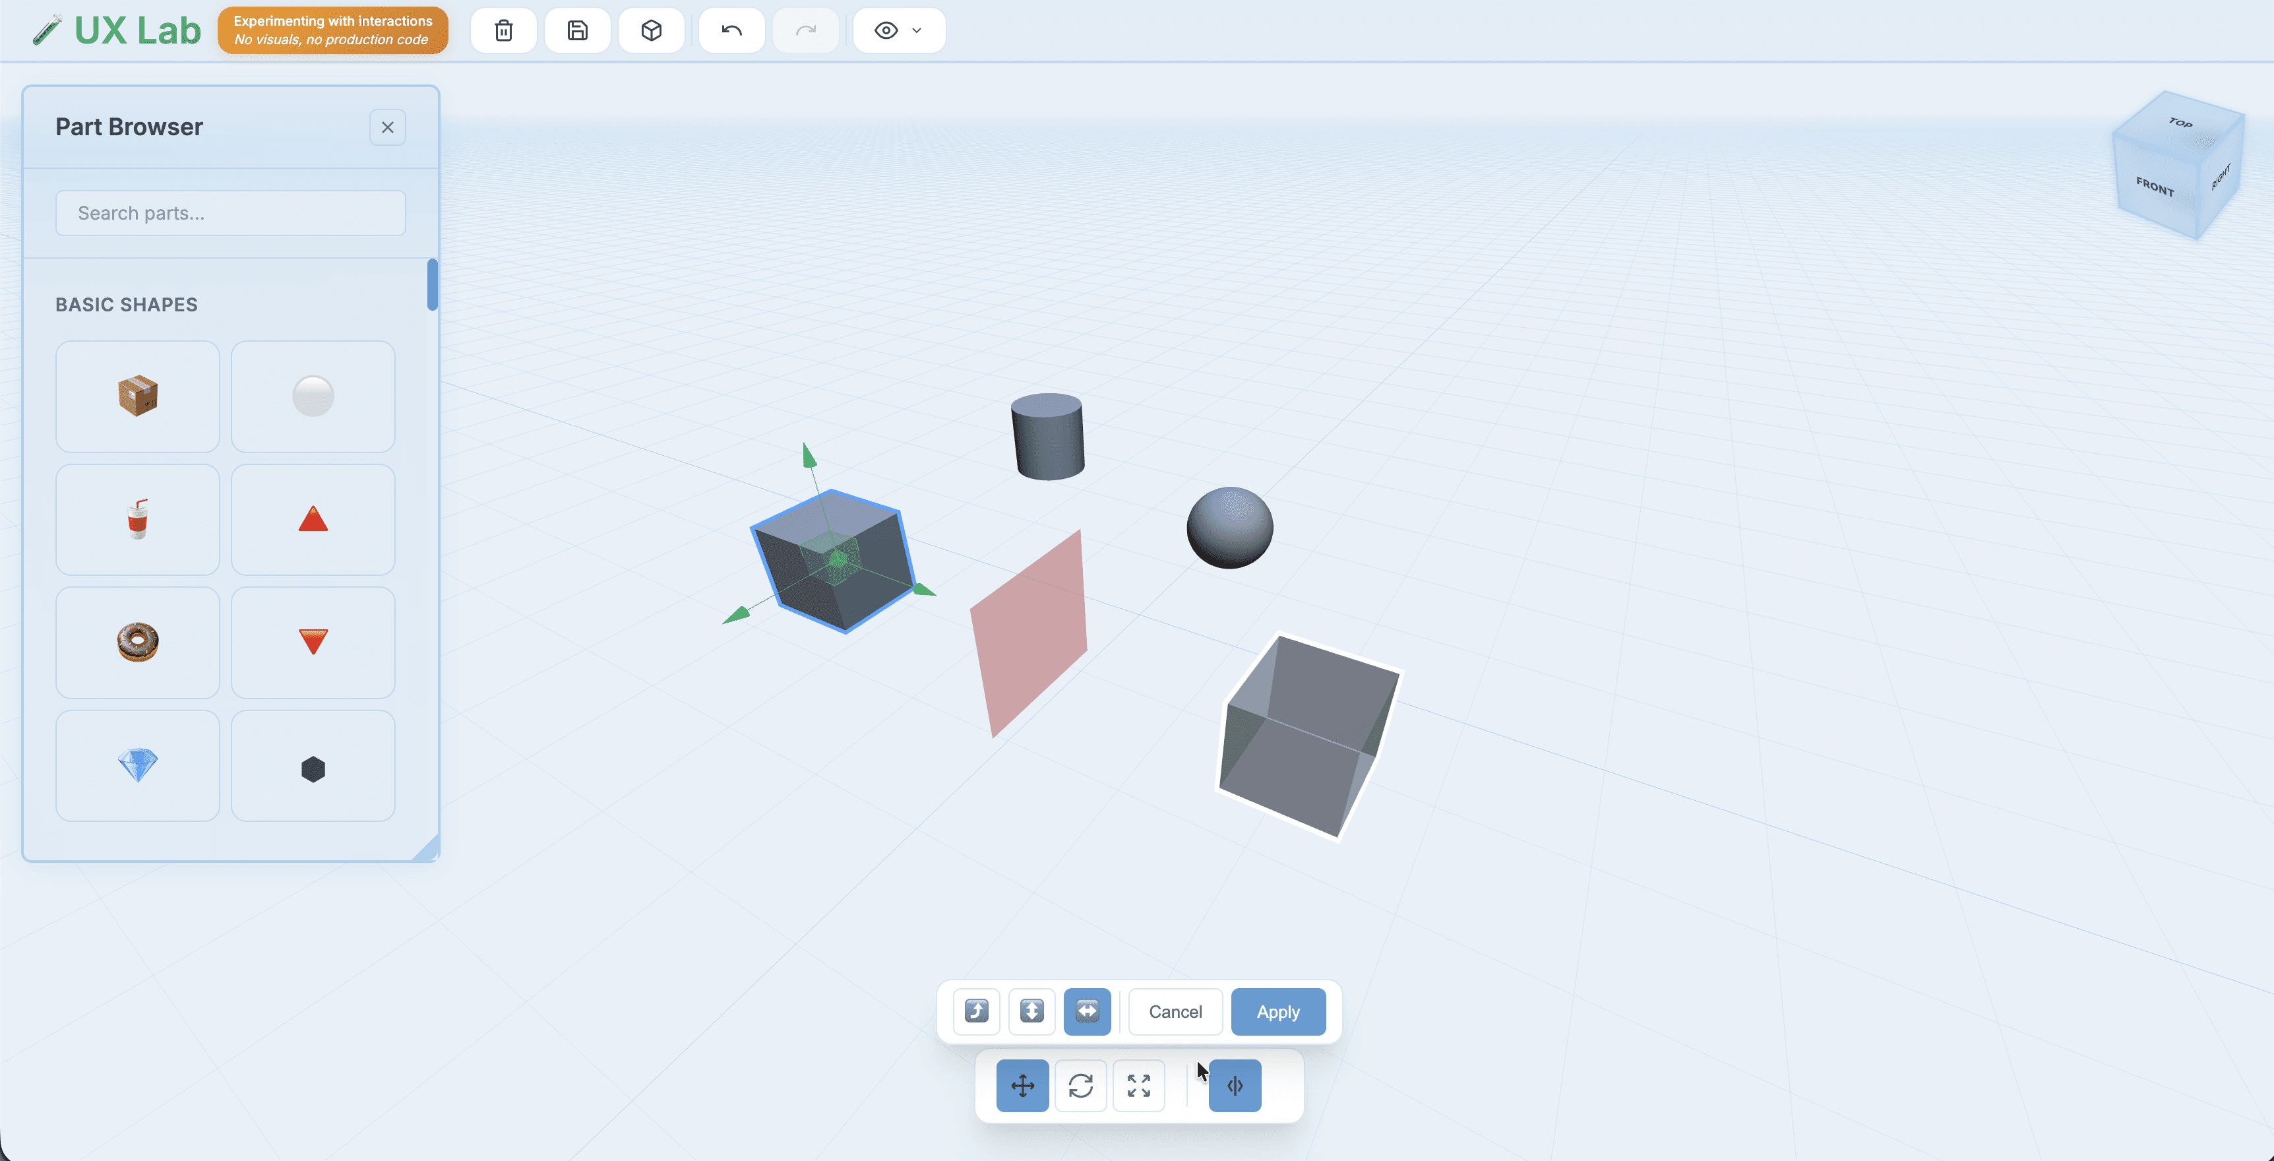The height and width of the screenshot is (1161, 2274).
Task: Click the trash delete icon in toolbar
Action: pyautogui.click(x=503, y=31)
